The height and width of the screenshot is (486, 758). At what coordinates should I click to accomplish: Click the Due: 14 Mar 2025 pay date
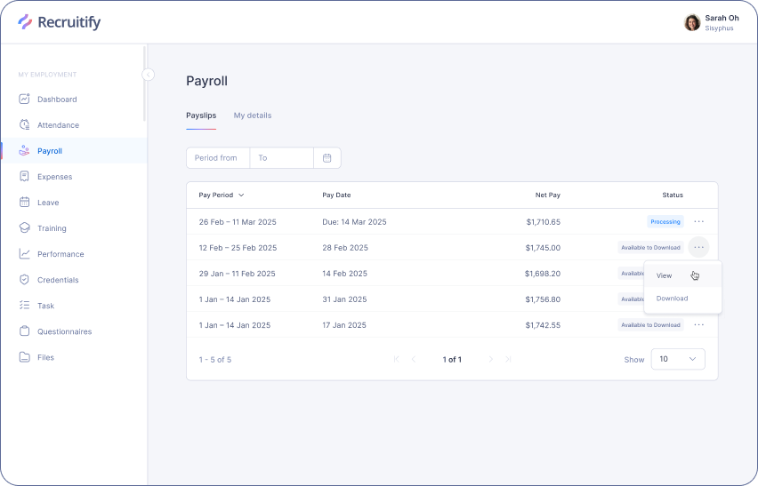click(354, 222)
